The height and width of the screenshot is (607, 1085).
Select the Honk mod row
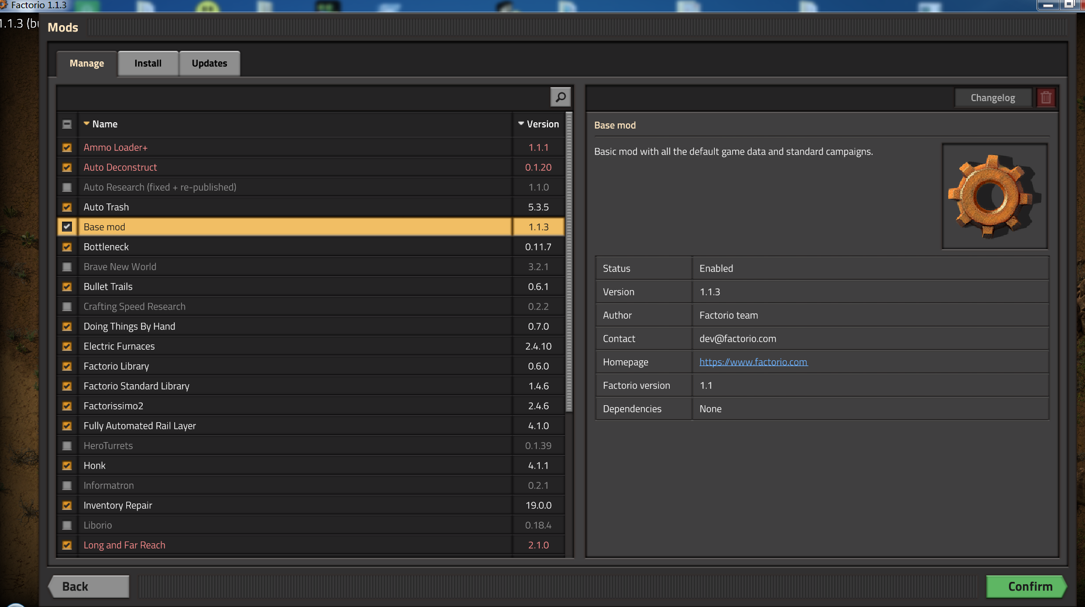295,465
